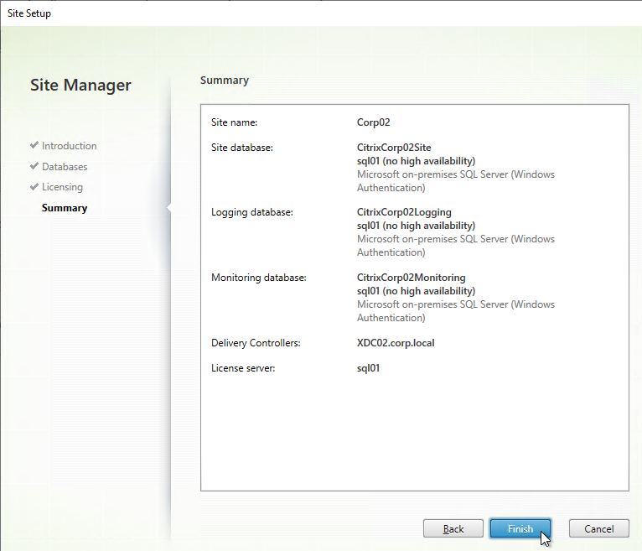The height and width of the screenshot is (551, 642).
Task: Click site name value Corp02
Action: (374, 122)
